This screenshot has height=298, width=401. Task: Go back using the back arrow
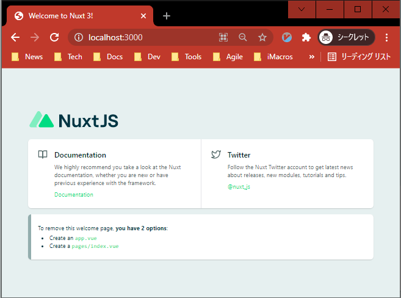tap(15, 37)
